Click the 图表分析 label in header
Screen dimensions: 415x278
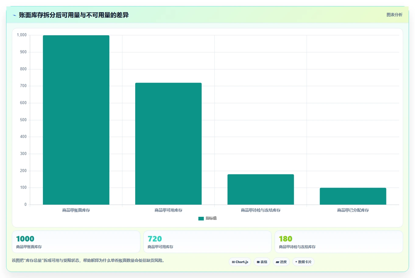(x=394, y=15)
